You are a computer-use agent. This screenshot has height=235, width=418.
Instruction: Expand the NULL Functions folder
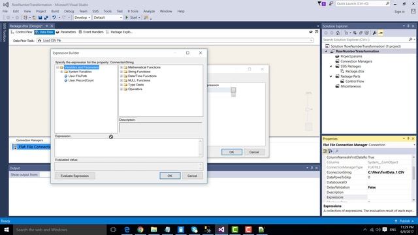click(x=121, y=80)
